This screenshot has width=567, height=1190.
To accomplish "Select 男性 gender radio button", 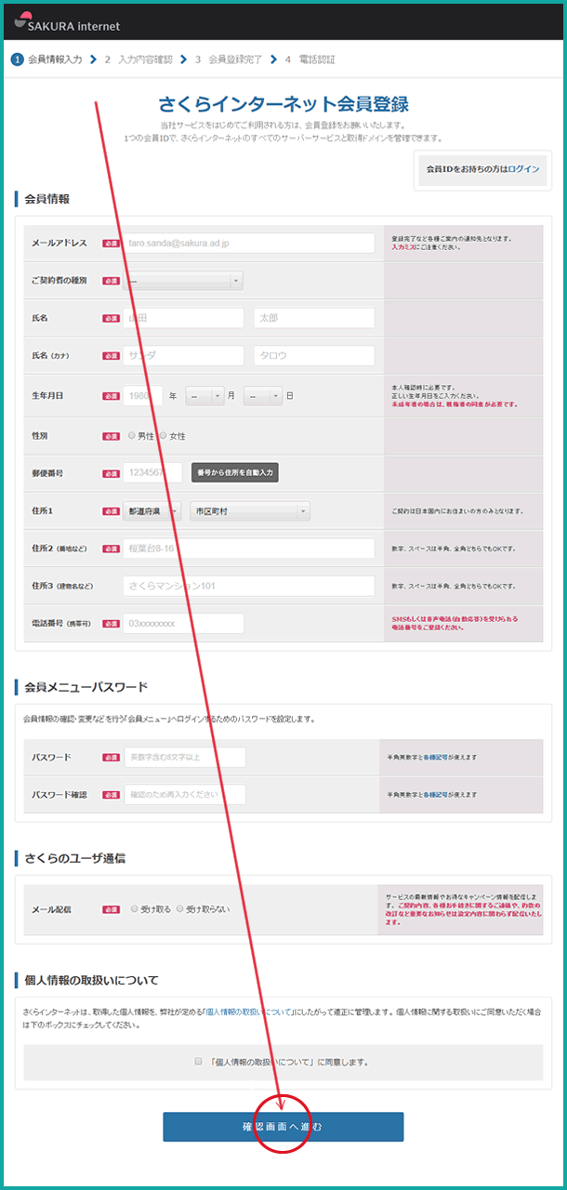I will [133, 435].
